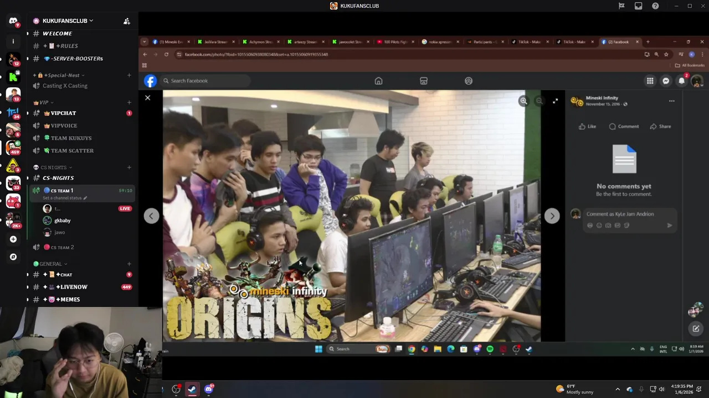Click the Search Facebook field
The width and height of the screenshot is (709, 398).
(205, 81)
